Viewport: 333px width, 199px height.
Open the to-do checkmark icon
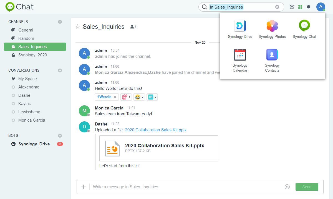(x=292, y=7)
